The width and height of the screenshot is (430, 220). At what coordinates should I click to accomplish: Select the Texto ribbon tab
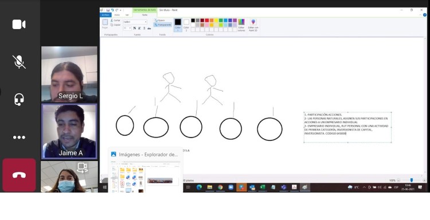[144, 15]
